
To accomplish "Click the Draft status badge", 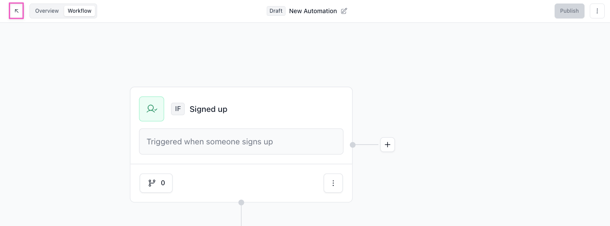I will 276,11.
